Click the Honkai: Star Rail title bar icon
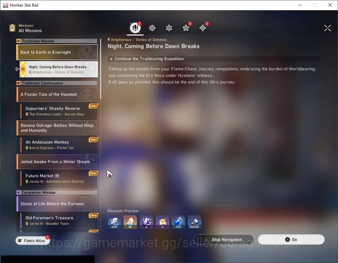 pos(5,5)
